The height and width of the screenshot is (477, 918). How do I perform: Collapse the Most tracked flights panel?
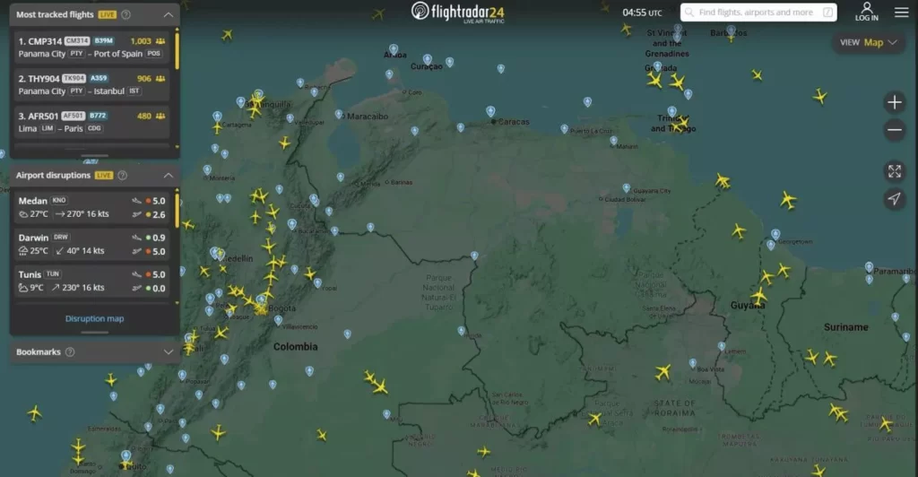pos(169,15)
